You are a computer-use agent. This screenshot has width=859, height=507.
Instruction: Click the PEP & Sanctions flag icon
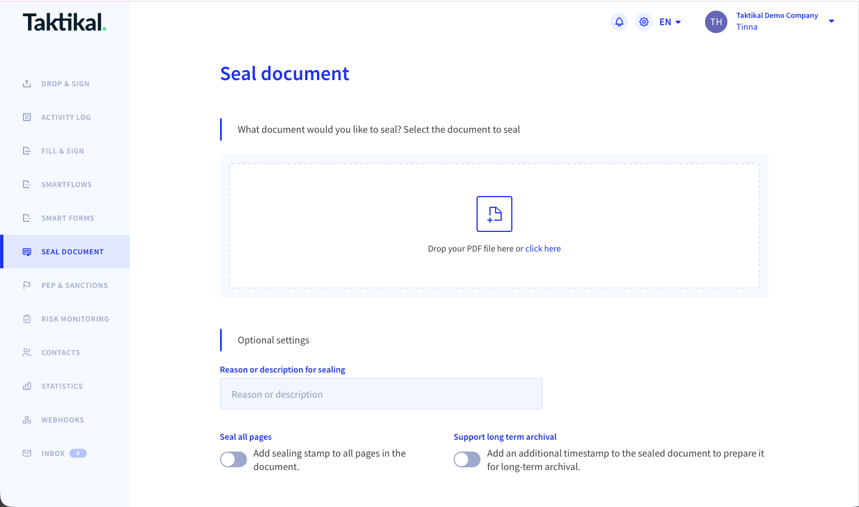tap(27, 285)
